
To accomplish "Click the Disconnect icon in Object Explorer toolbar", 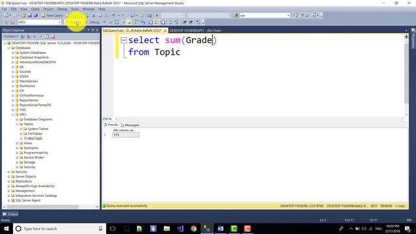I will [29, 36].
